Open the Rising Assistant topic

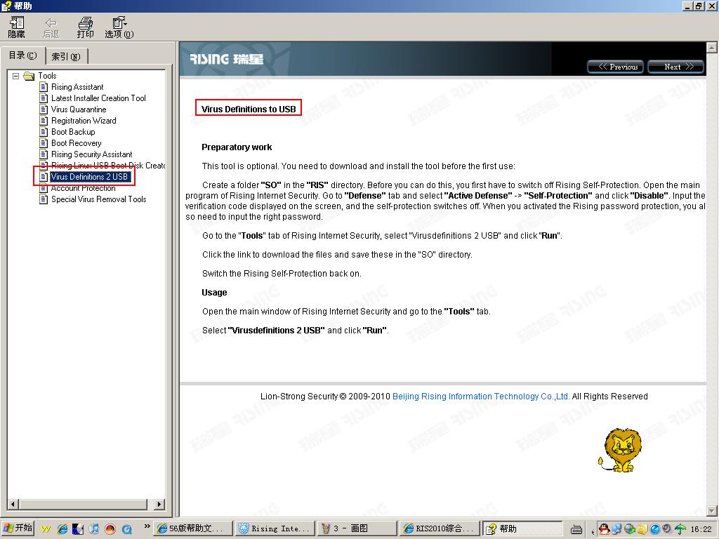point(77,87)
